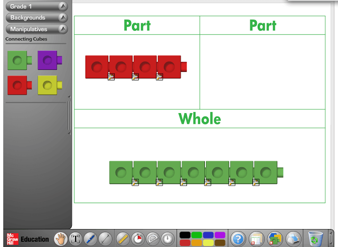Collapse the Backgrounds panel arrow
The height and width of the screenshot is (247, 338).
click(x=63, y=17)
